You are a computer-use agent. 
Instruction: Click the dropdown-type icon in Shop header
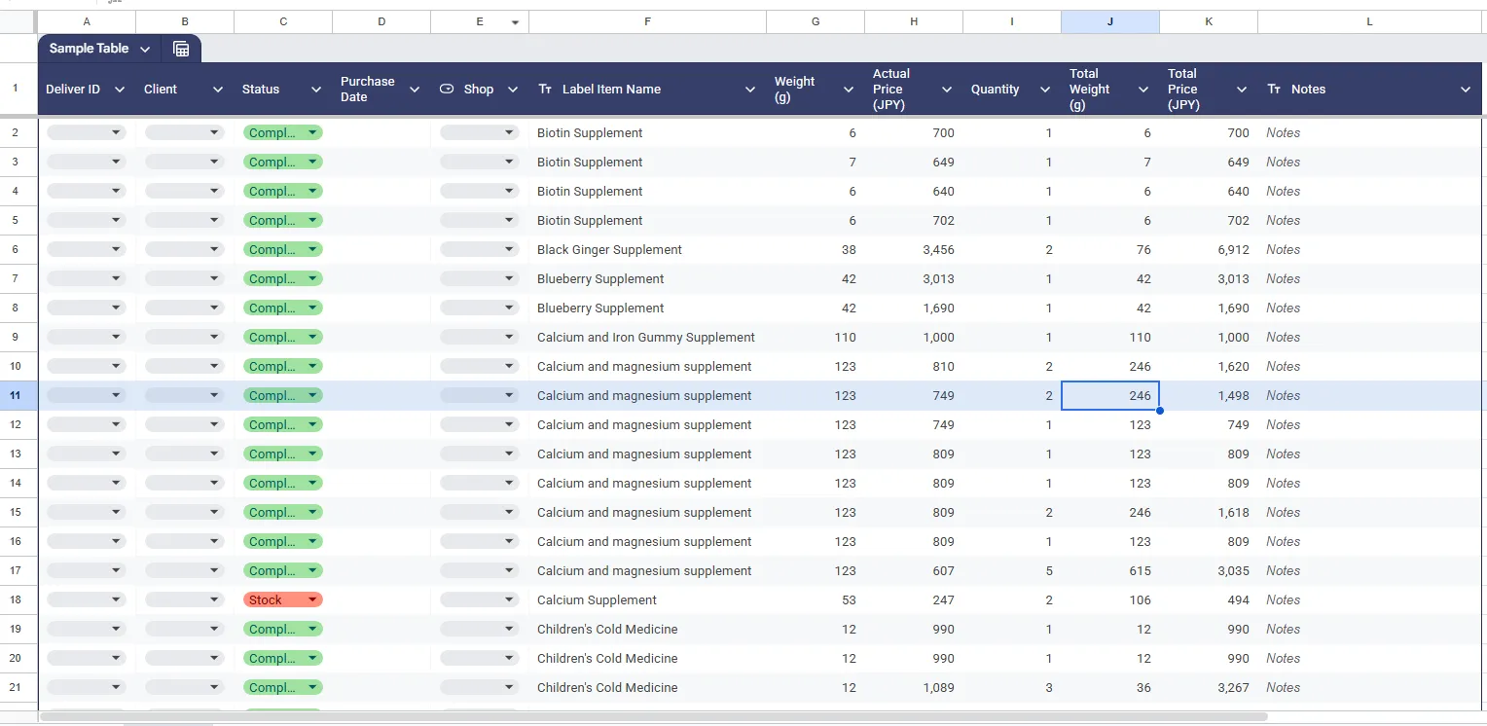(447, 89)
